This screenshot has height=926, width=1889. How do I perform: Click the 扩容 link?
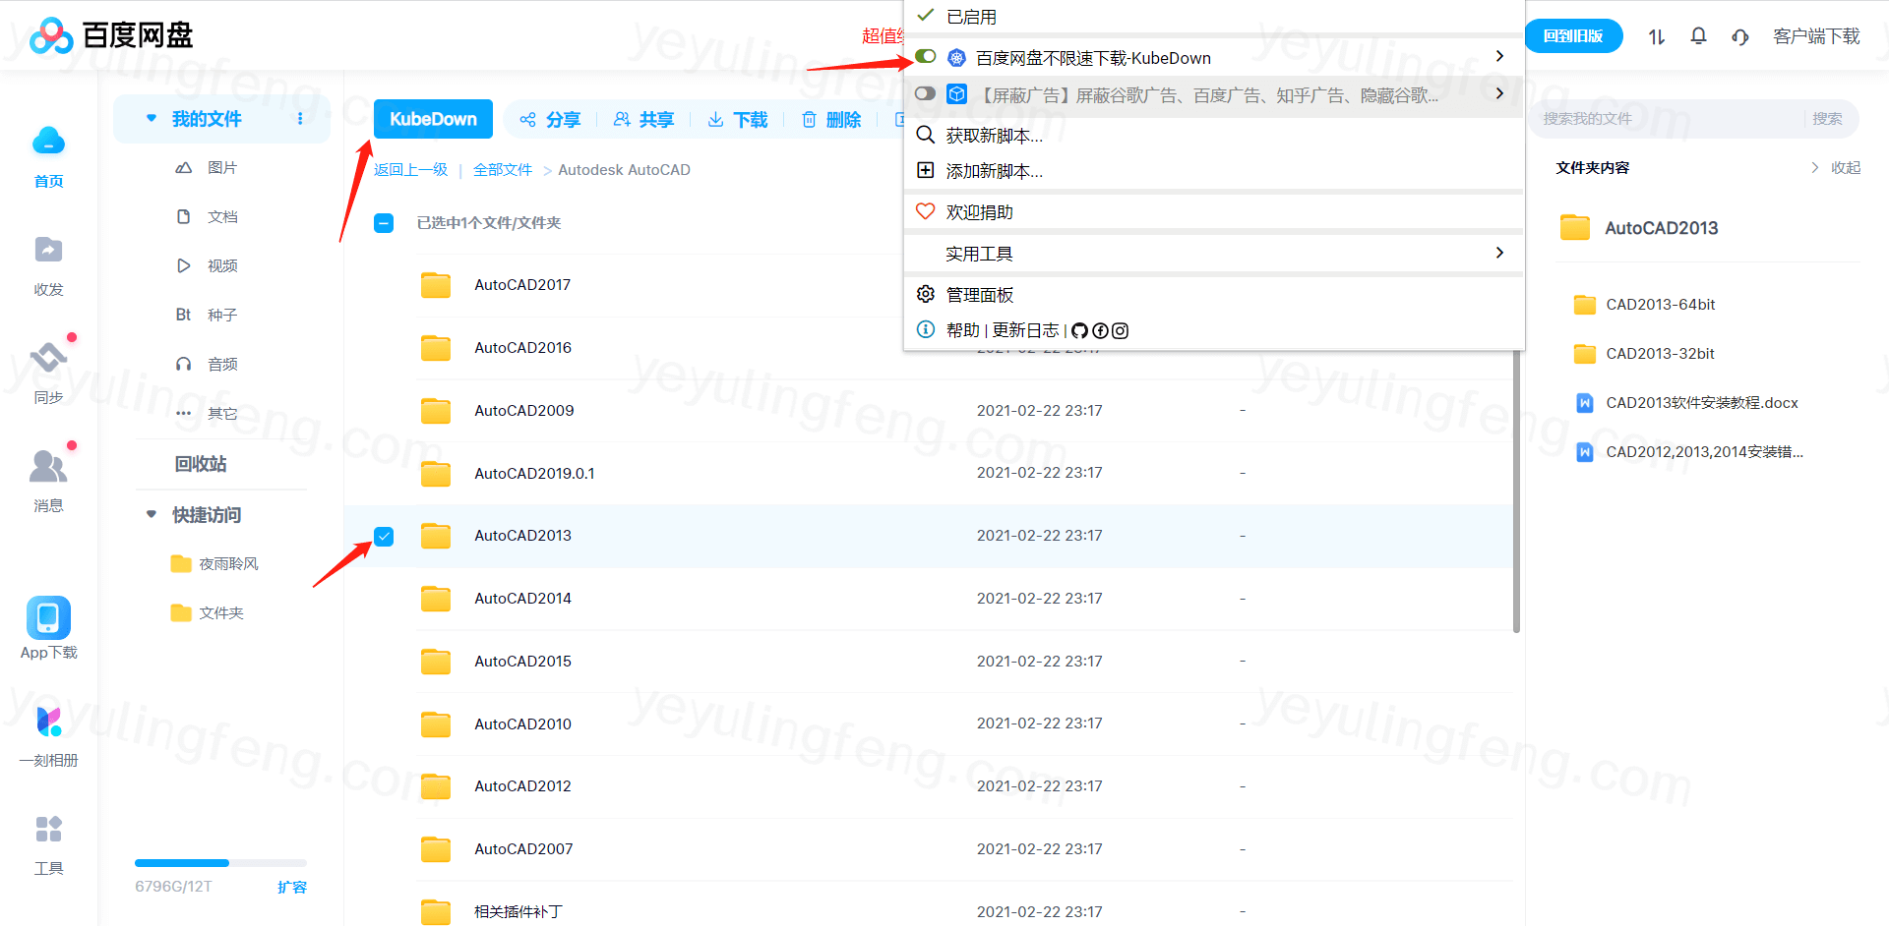292,887
